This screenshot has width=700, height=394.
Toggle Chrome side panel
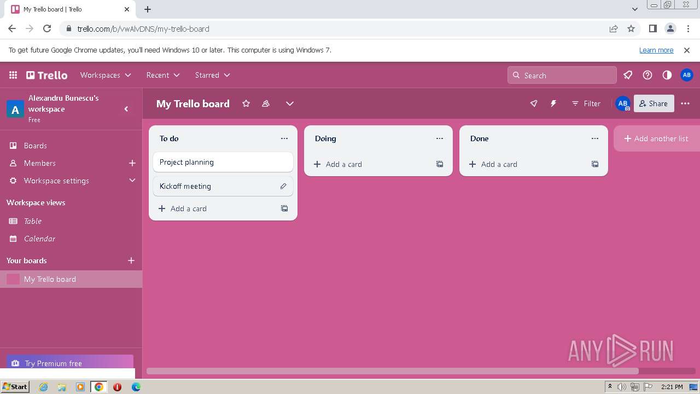[x=652, y=28]
